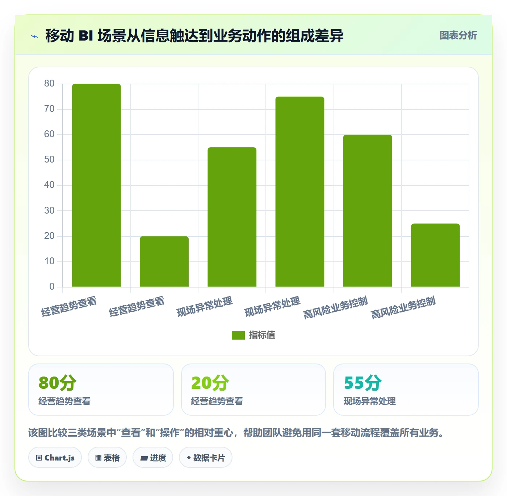
Task: Click the lightning bolt icon beside the title
Action: (34, 36)
